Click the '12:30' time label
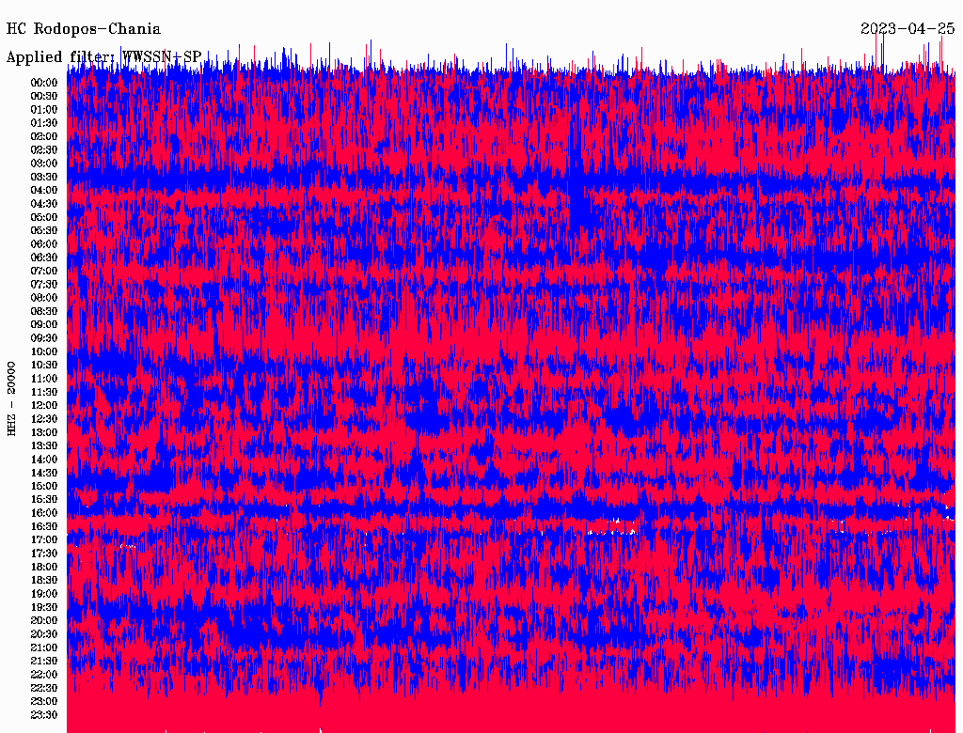This screenshot has width=963, height=733. tap(44, 419)
